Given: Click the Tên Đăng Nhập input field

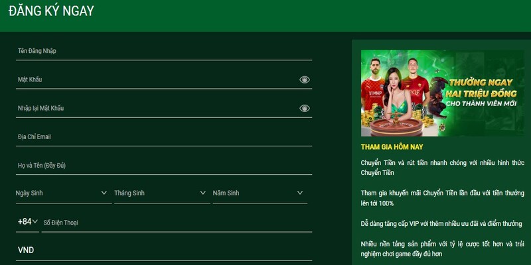Looking at the screenshot, I should (159, 51).
